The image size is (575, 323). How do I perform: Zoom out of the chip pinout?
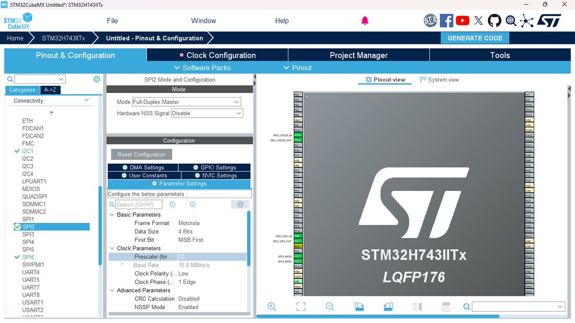pos(330,307)
